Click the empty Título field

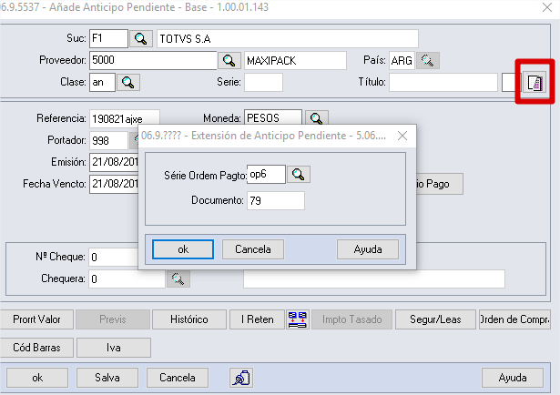pos(443,83)
